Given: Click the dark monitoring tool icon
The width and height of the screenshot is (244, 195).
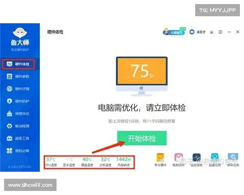Looking at the screenshot, I should [196, 158].
